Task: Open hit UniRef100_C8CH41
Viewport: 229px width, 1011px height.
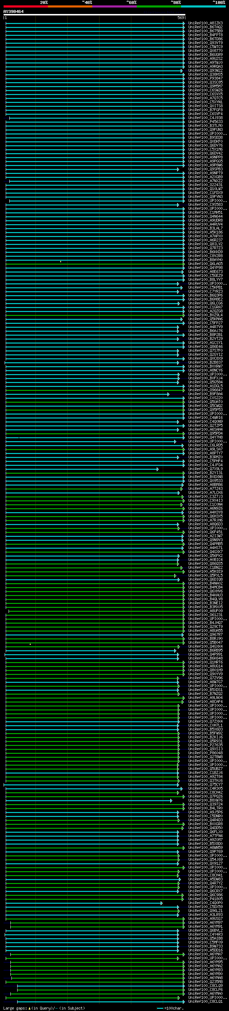Action: pyautogui.click(x=205, y=875)
